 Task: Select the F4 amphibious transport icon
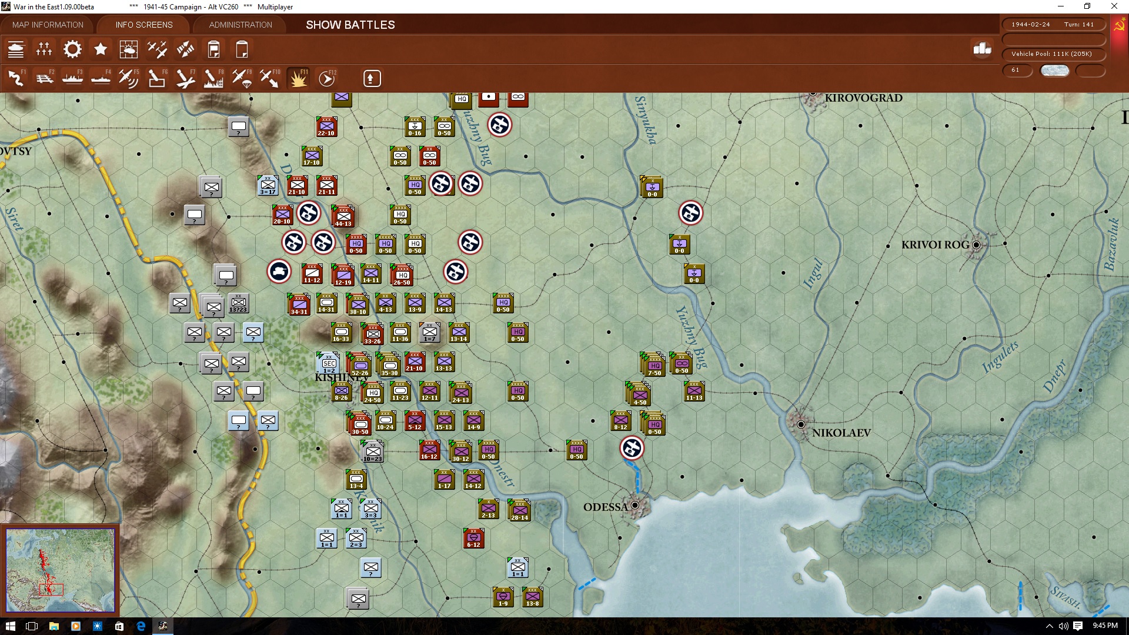pos(101,78)
